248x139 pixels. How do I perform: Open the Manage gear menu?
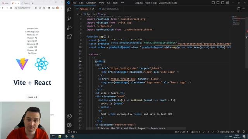pos(69,125)
